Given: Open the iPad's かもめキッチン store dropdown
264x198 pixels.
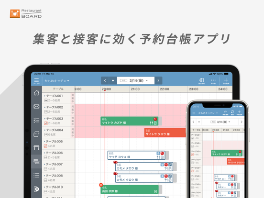Looking at the screenshot, I should click(x=57, y=81).
